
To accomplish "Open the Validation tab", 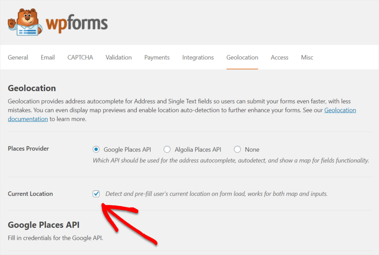I will coord(118,57).
